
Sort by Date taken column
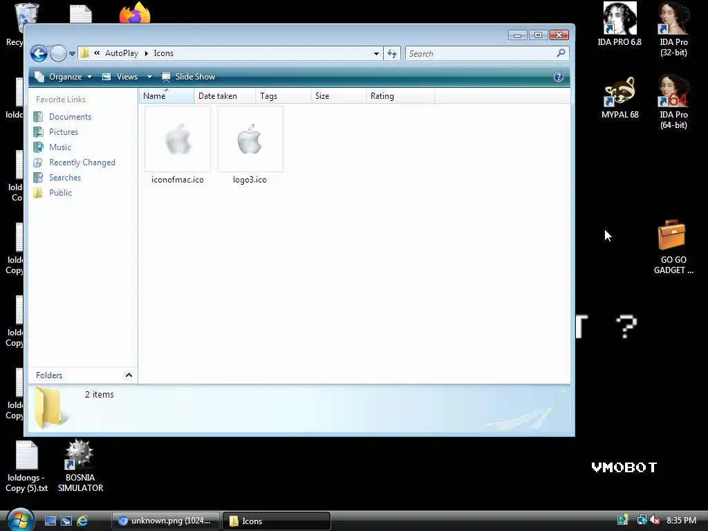tap(225, 95)
